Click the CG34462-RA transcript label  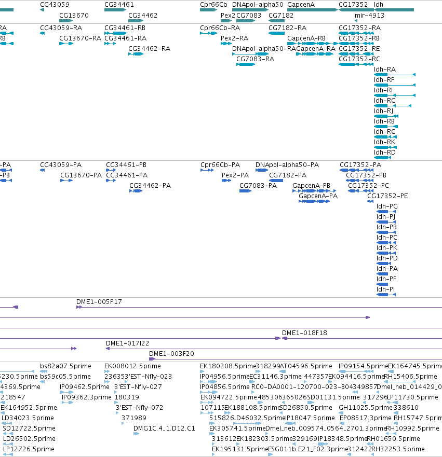(150, 49)
